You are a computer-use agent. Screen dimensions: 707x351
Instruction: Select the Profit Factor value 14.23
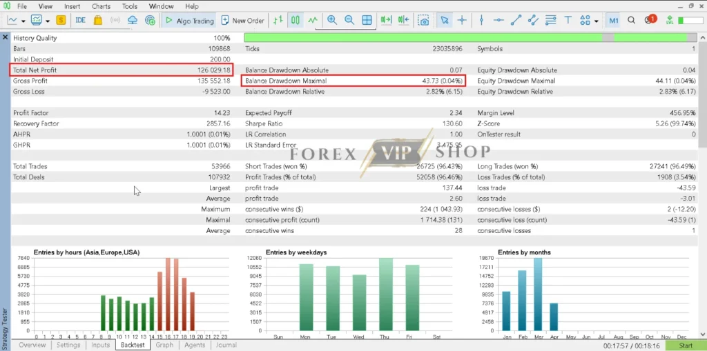(222, 113)
